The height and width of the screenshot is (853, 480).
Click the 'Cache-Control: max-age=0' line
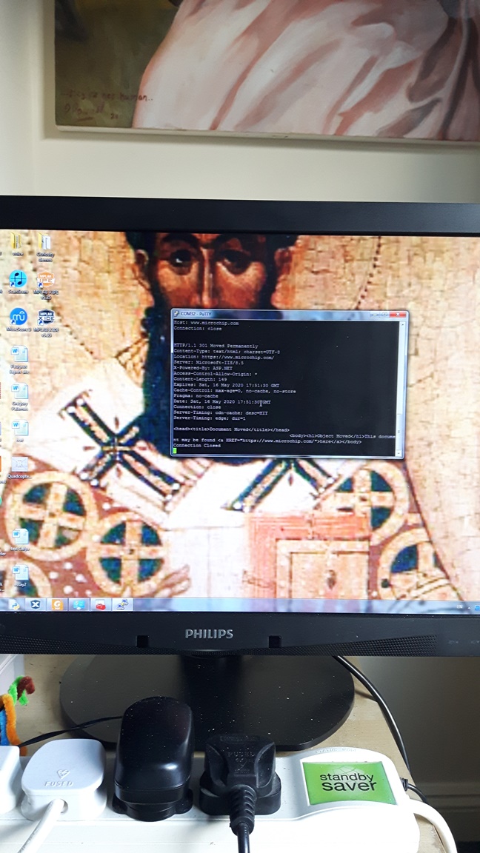pos(235,391)
